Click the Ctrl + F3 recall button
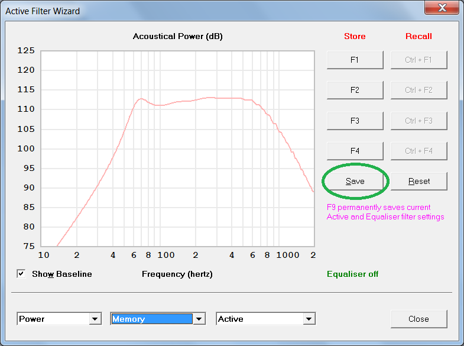This screenshot has height=346, width=464. click(418, 121)
